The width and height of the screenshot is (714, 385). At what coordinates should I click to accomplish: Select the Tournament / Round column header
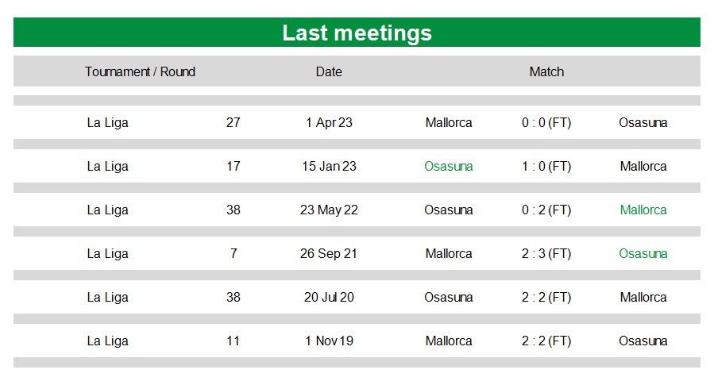(140, 71)
